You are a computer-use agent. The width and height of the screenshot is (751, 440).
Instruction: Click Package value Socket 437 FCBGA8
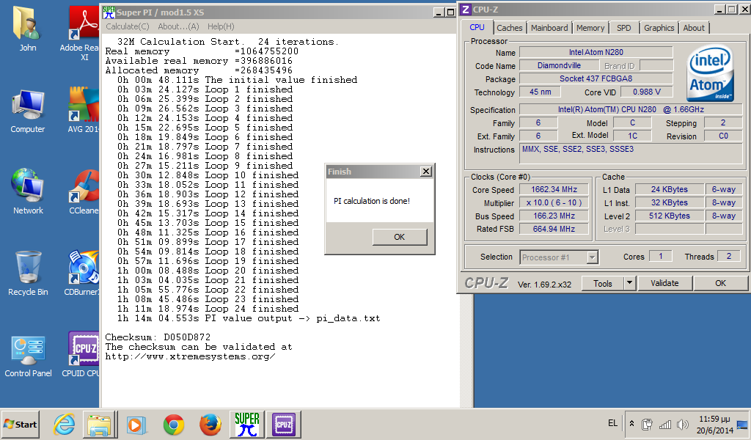tap(596, 78)
